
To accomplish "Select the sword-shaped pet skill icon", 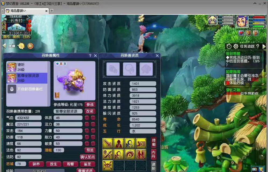I will 108,143.
